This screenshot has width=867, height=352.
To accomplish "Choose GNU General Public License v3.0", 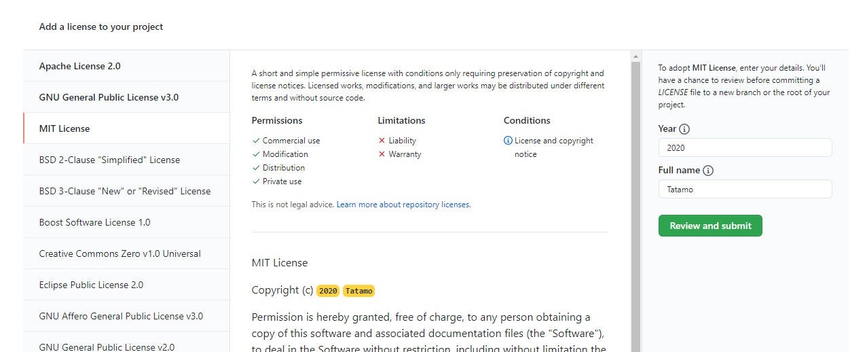I will 109,97.
